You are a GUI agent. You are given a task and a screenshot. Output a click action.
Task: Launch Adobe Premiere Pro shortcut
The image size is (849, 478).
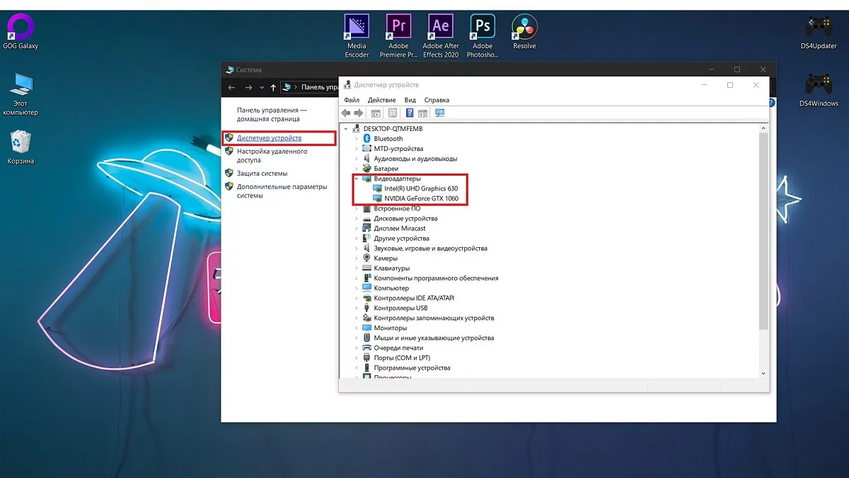398,36
